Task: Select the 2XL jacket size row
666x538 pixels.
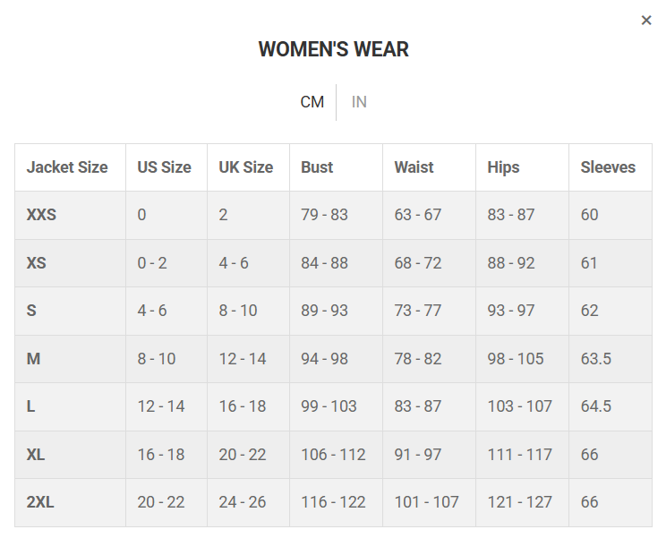Action: click(x=40, y=502)
